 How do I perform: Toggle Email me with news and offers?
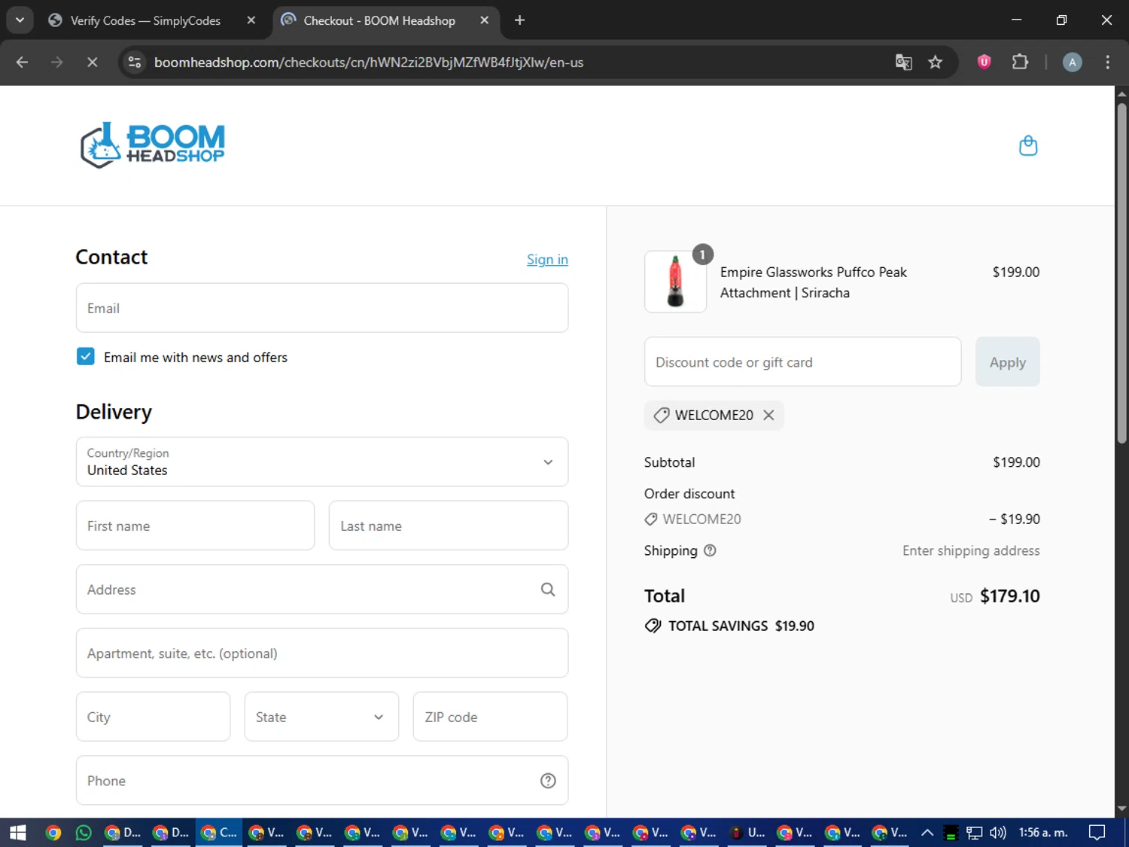(86, 356)
